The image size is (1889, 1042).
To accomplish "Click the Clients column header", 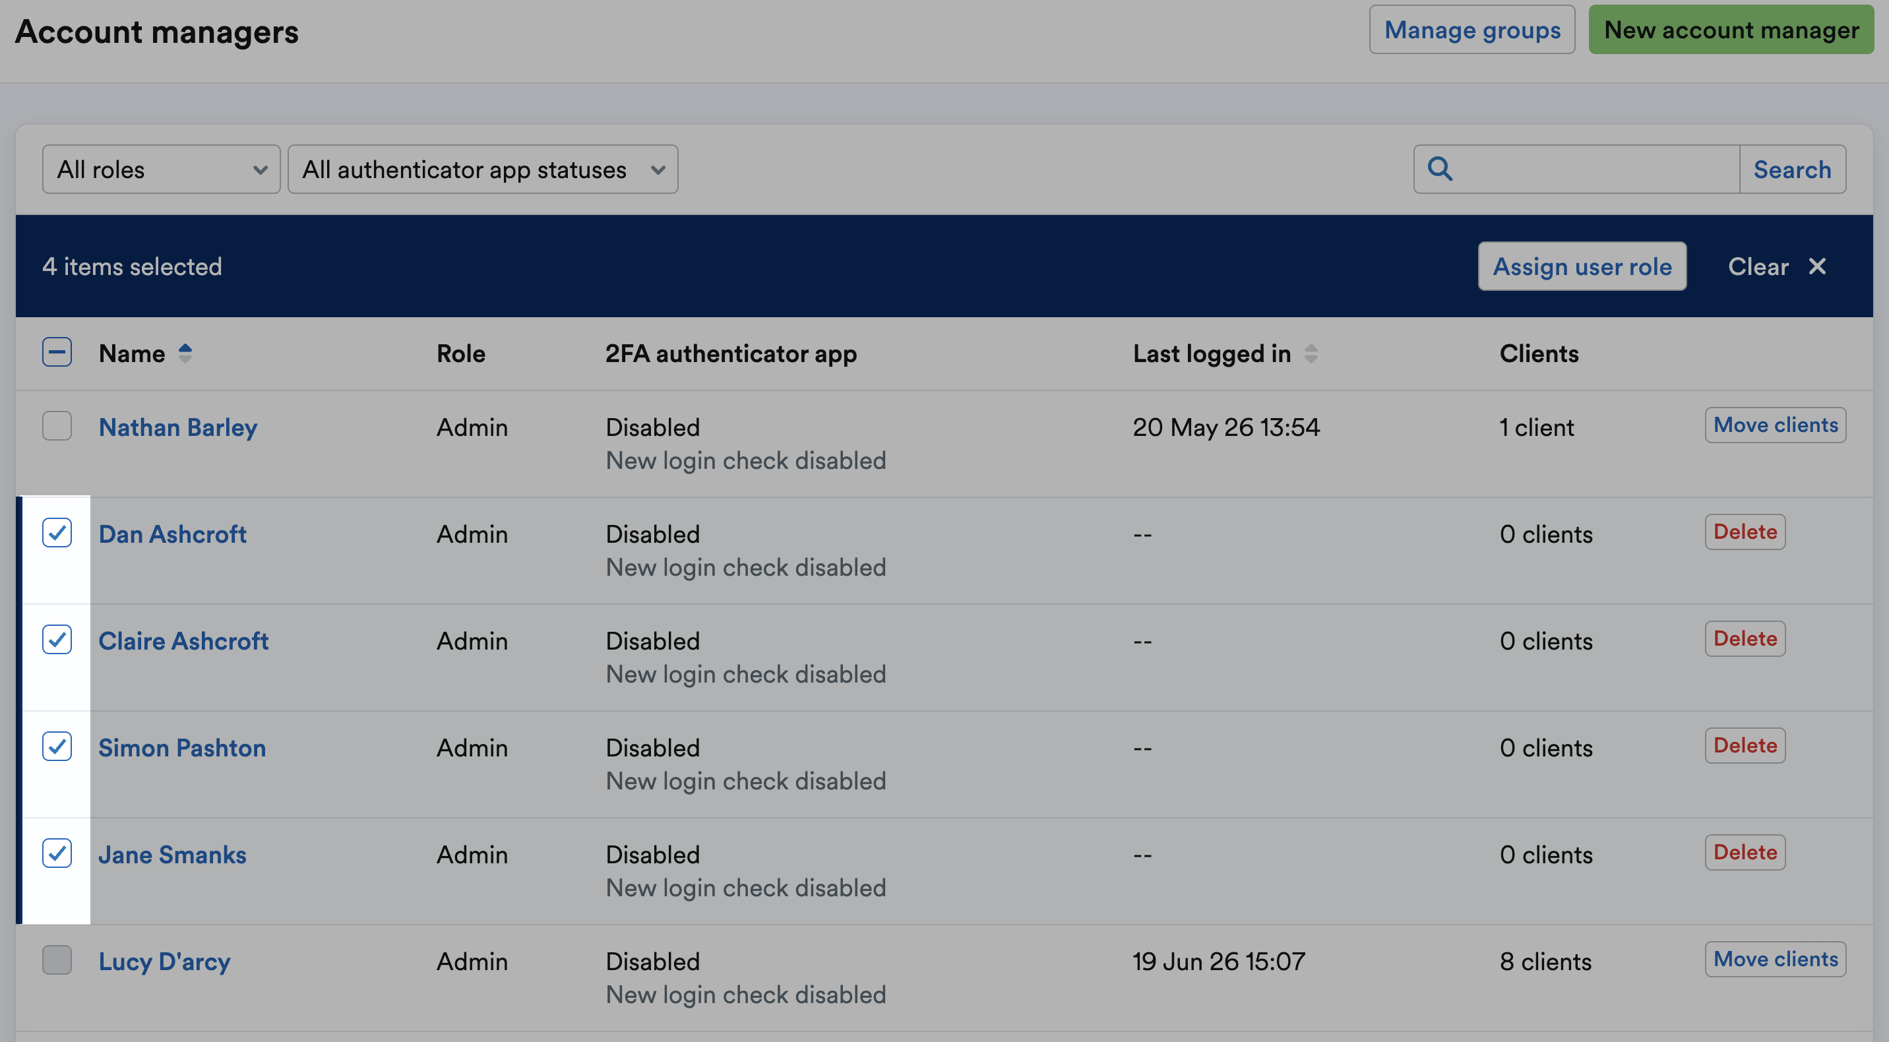I will [x=1539, y=353].
